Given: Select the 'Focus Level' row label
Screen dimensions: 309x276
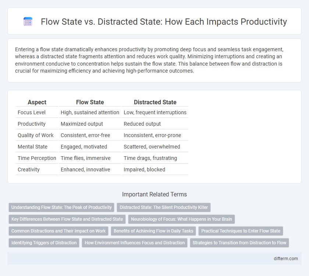Looking at the screenshot, I should [32, 112].
